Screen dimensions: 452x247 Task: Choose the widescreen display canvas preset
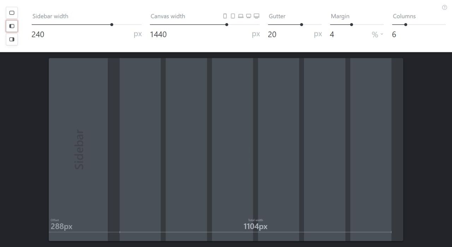coord(257,16)
